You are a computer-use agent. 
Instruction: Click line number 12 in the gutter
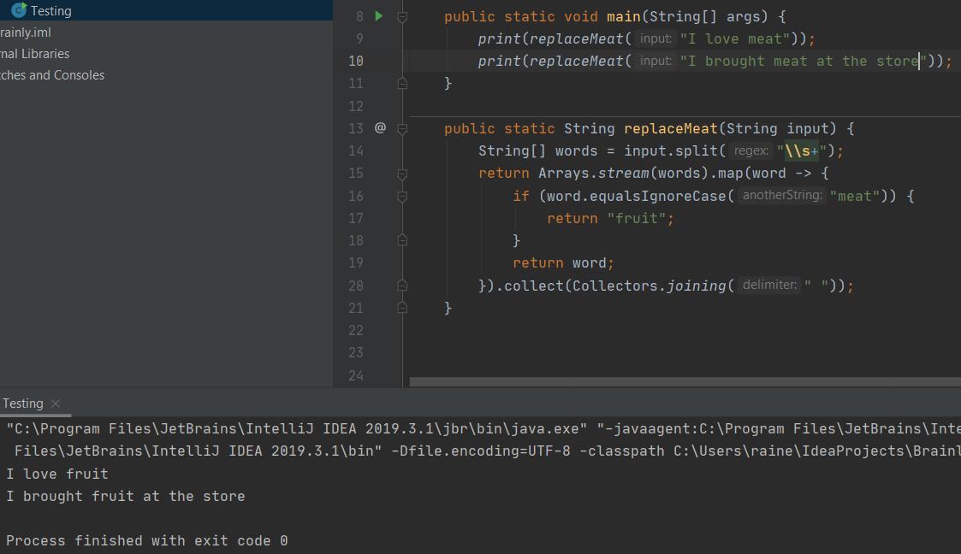(x=355, y=106)
